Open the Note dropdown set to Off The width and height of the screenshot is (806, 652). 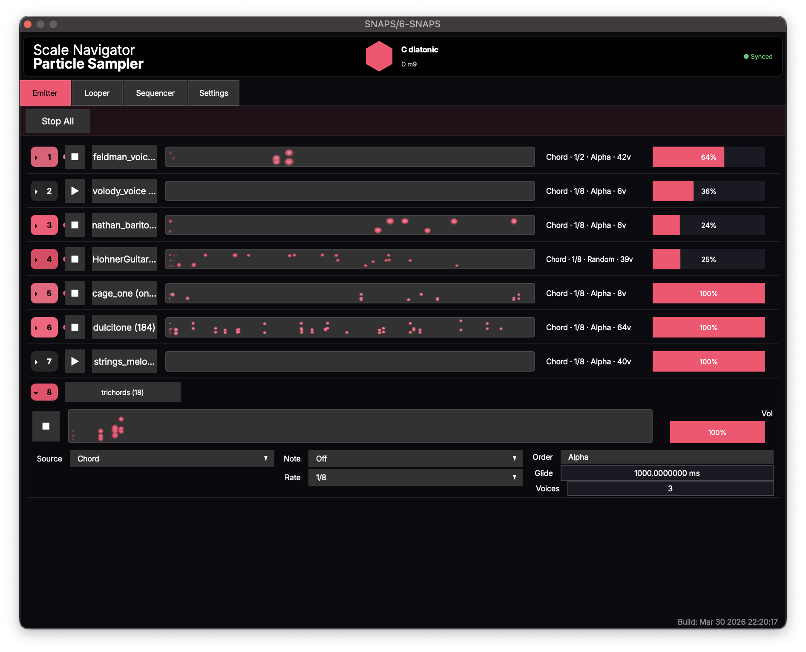[x=416, y=459]
